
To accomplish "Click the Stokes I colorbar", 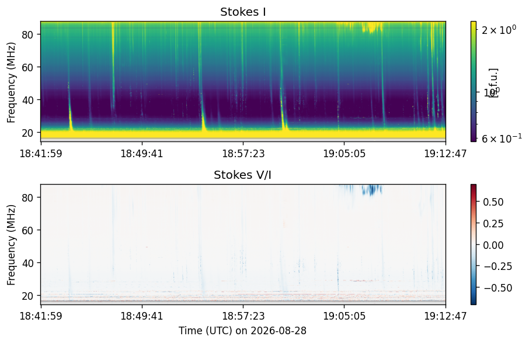I will point(474,81).
